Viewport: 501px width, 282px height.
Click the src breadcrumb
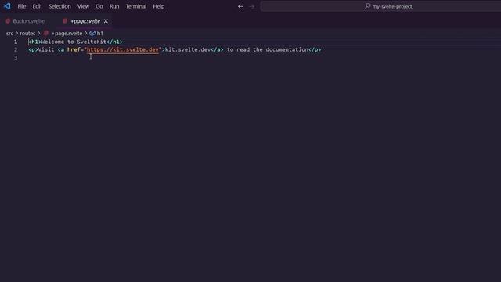9,33
